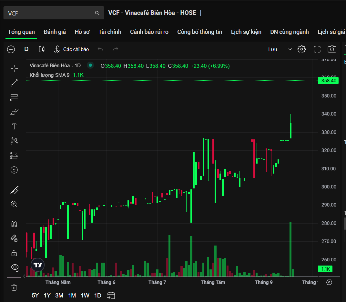This screenshot has width=346, height=302.
Task: Open chart settings gear
Action: 301,49
